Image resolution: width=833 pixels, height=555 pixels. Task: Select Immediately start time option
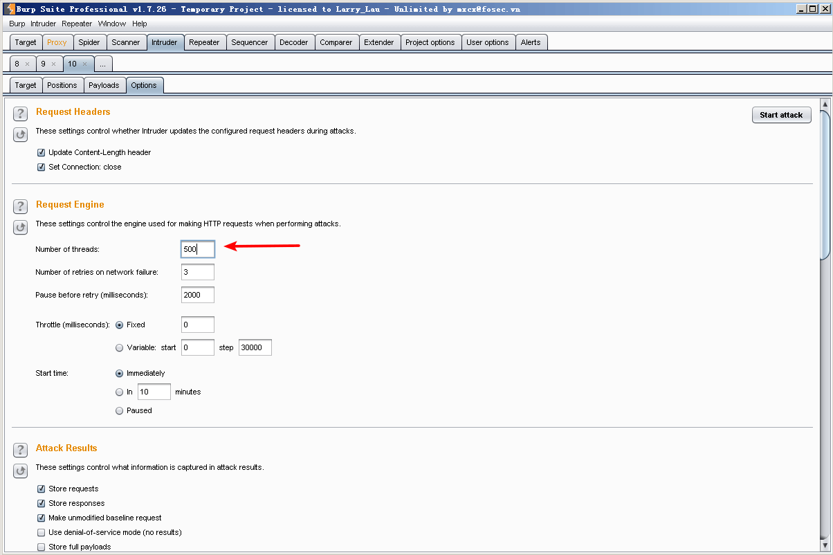coord(120,373)
